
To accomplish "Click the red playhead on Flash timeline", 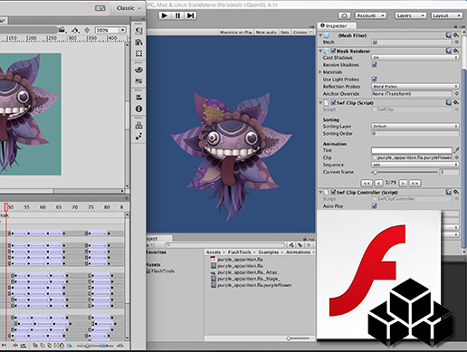I will [6, 207].
